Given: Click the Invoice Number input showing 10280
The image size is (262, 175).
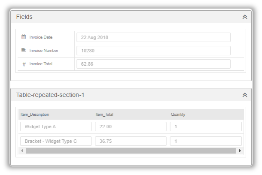Looking at the screenshot, I should (153, 51).
